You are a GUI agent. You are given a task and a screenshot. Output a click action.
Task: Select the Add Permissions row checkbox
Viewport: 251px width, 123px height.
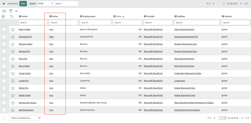tap(4, 110)
